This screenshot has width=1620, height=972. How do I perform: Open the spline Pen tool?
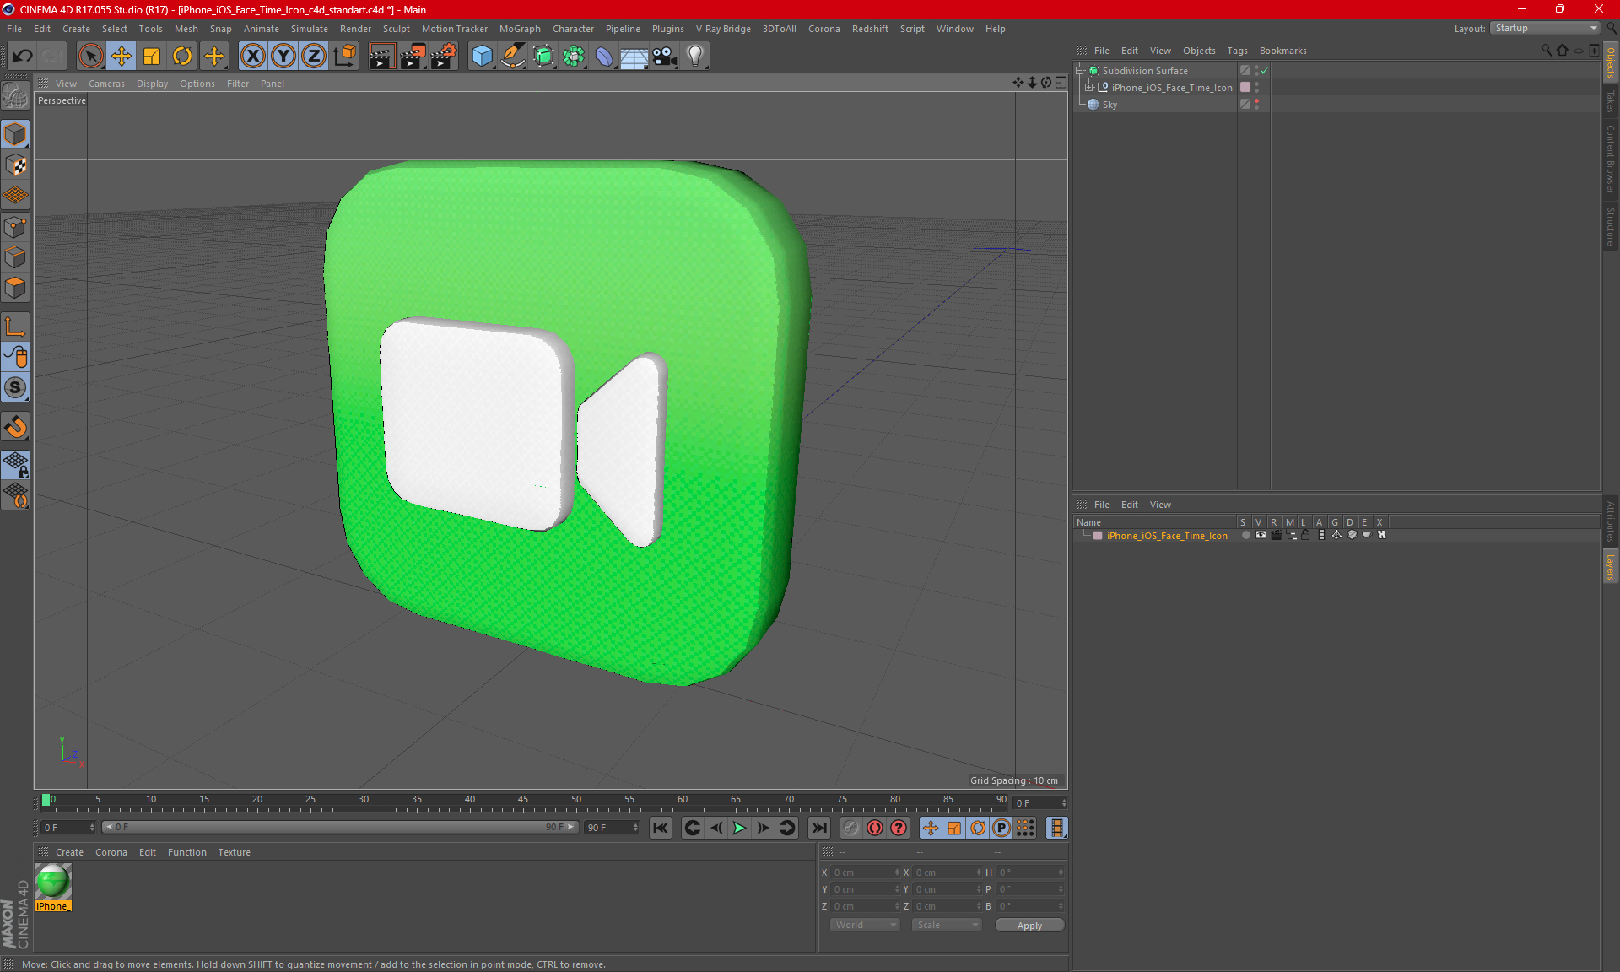coord(512,57)
